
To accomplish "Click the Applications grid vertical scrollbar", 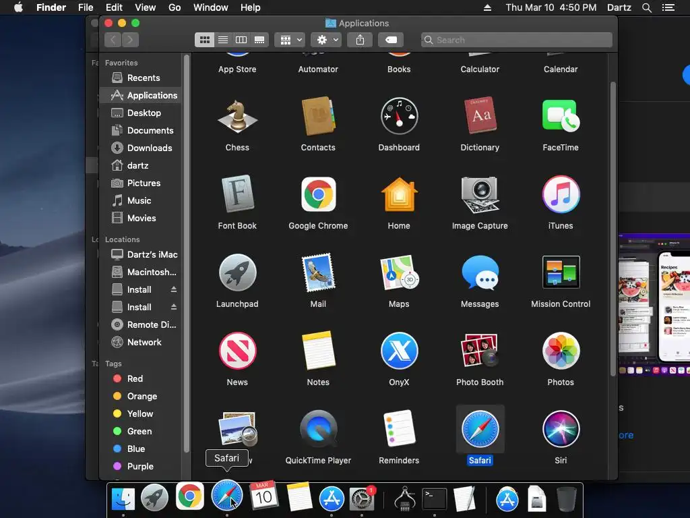I will click(613, 229).
